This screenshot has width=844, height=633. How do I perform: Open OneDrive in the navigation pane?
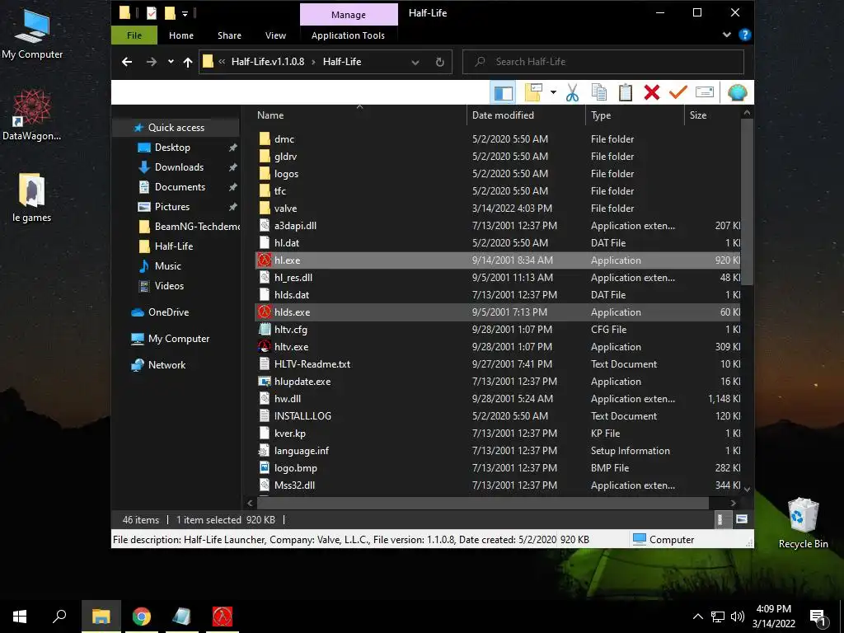pos(168,312)
